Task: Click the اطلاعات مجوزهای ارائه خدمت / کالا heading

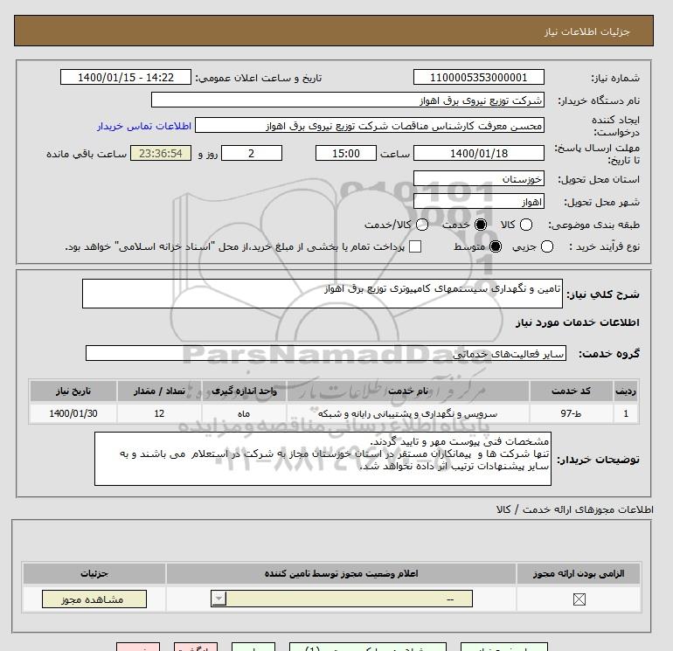Action: click(x=575, y=509)
